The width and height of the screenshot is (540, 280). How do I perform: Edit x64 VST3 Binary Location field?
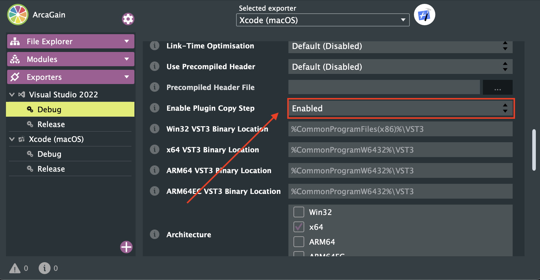(x=400, y=150)
